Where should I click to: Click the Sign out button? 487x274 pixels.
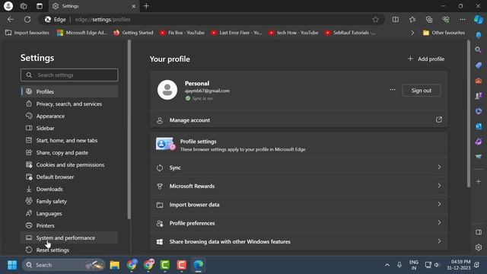[421, 91]
